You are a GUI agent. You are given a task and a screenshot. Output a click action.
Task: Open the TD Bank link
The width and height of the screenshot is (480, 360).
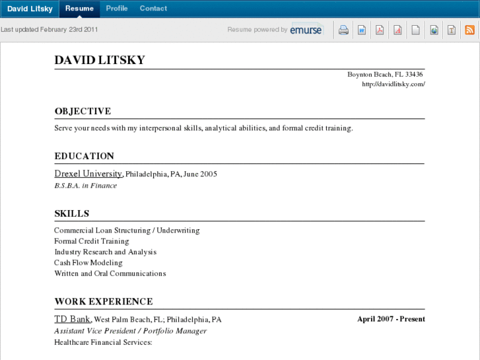[73, 319]
